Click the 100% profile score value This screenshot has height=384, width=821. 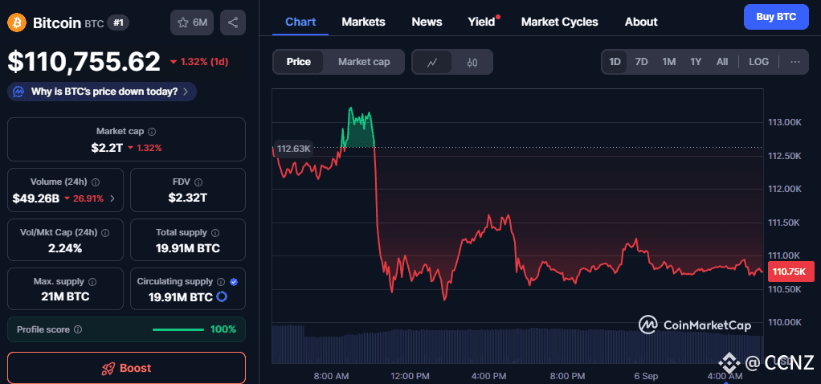click(223, 329)
